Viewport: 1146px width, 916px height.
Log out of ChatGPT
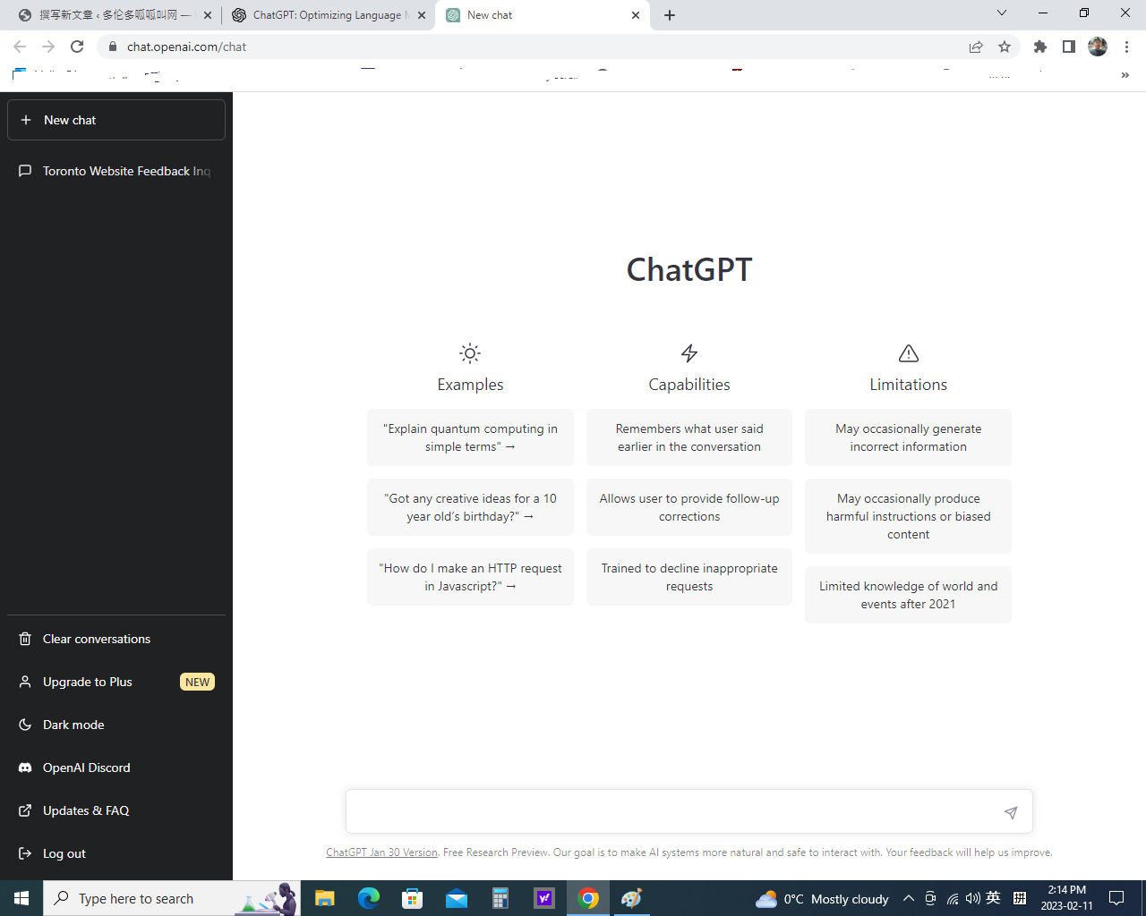click(116, 853)
